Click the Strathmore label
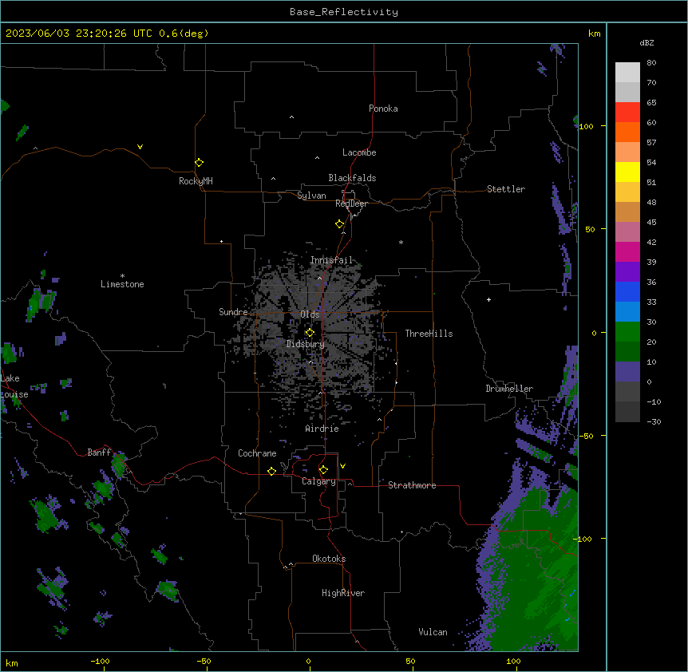Screen dimensions: 688x672 coord(412,485)
